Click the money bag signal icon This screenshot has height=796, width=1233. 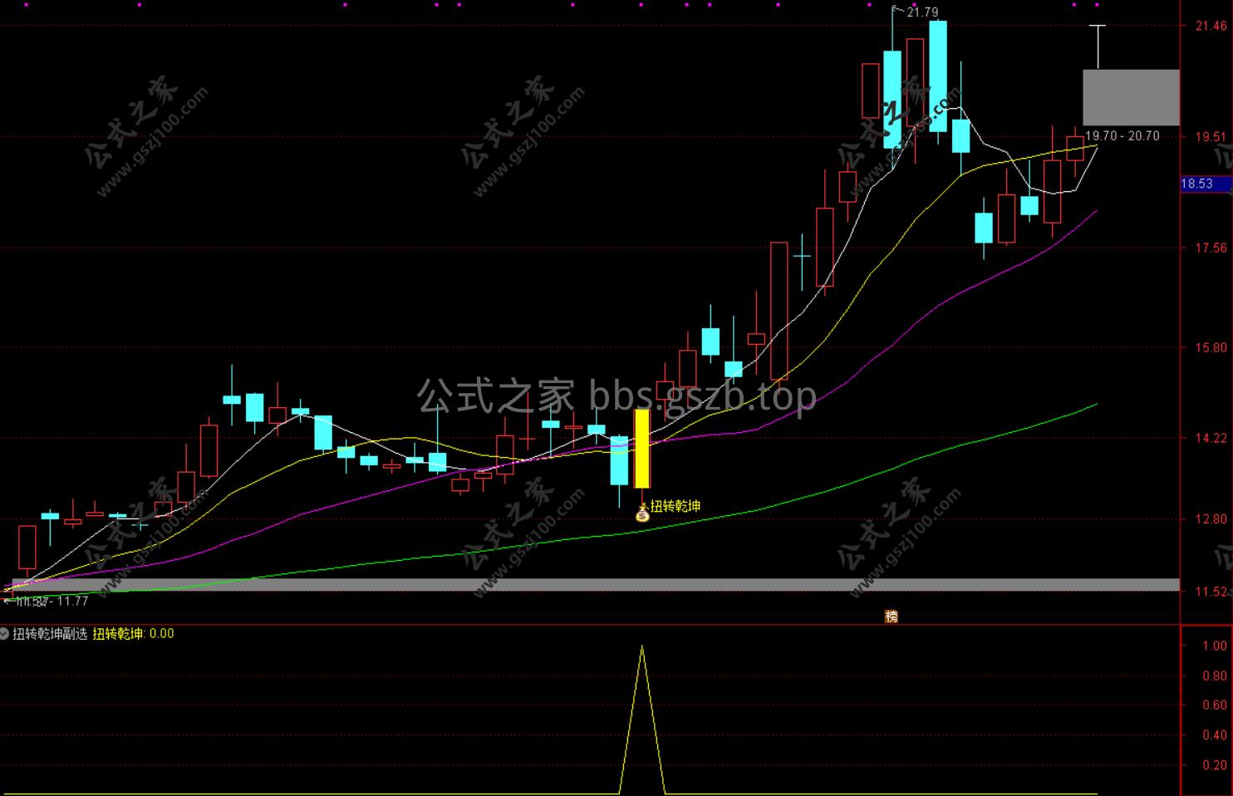tap(642, 513)
